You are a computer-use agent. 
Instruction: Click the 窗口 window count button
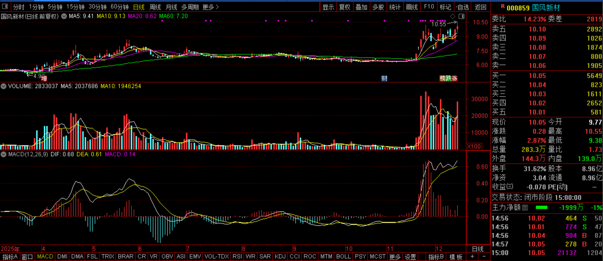[x=27, y=257]
